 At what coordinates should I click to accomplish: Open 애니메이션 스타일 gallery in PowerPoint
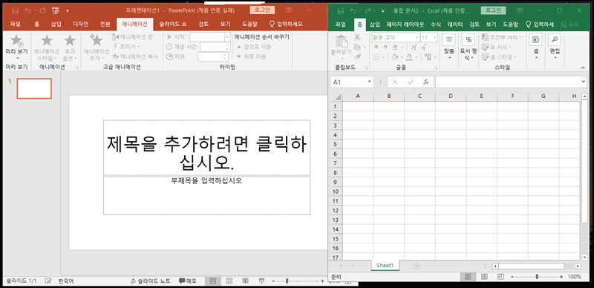point(47,47)
